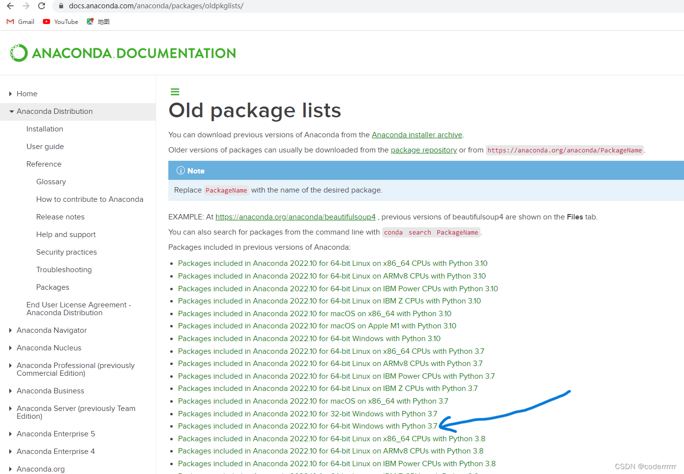The height and width of the screenshot is (474, 684).
Task: Expand Anaconda Enterprise 5 sidebar arrow
Action: 10,434
